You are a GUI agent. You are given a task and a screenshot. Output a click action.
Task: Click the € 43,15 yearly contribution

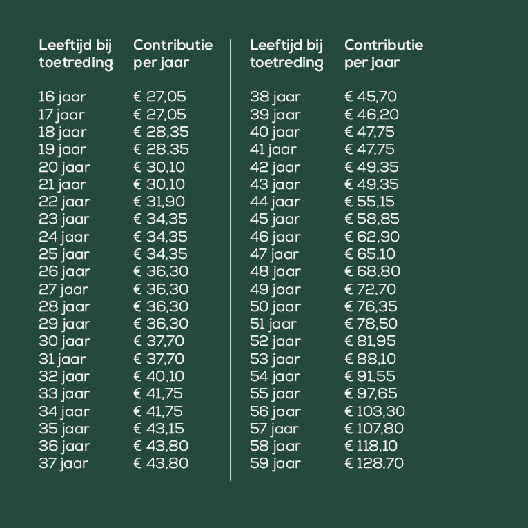[x=159, y=429]
